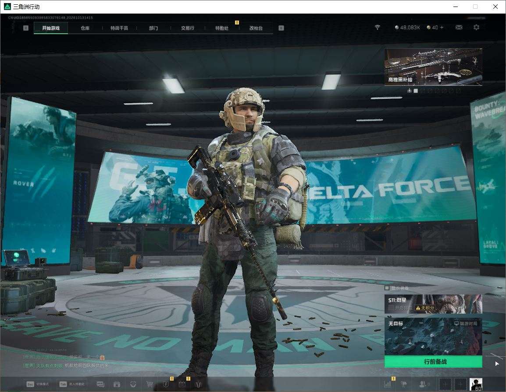The height and width of the screenshot is (392, 506).
Task: Click the first empty squad slot plus
Action: click(445, 384)
